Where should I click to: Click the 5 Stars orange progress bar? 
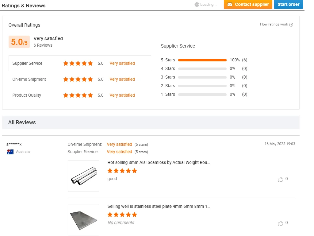click(202, 60)
